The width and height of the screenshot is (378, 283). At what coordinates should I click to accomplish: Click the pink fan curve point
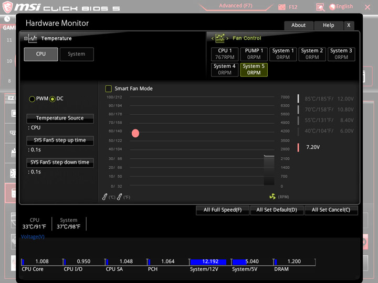point(135,133)
